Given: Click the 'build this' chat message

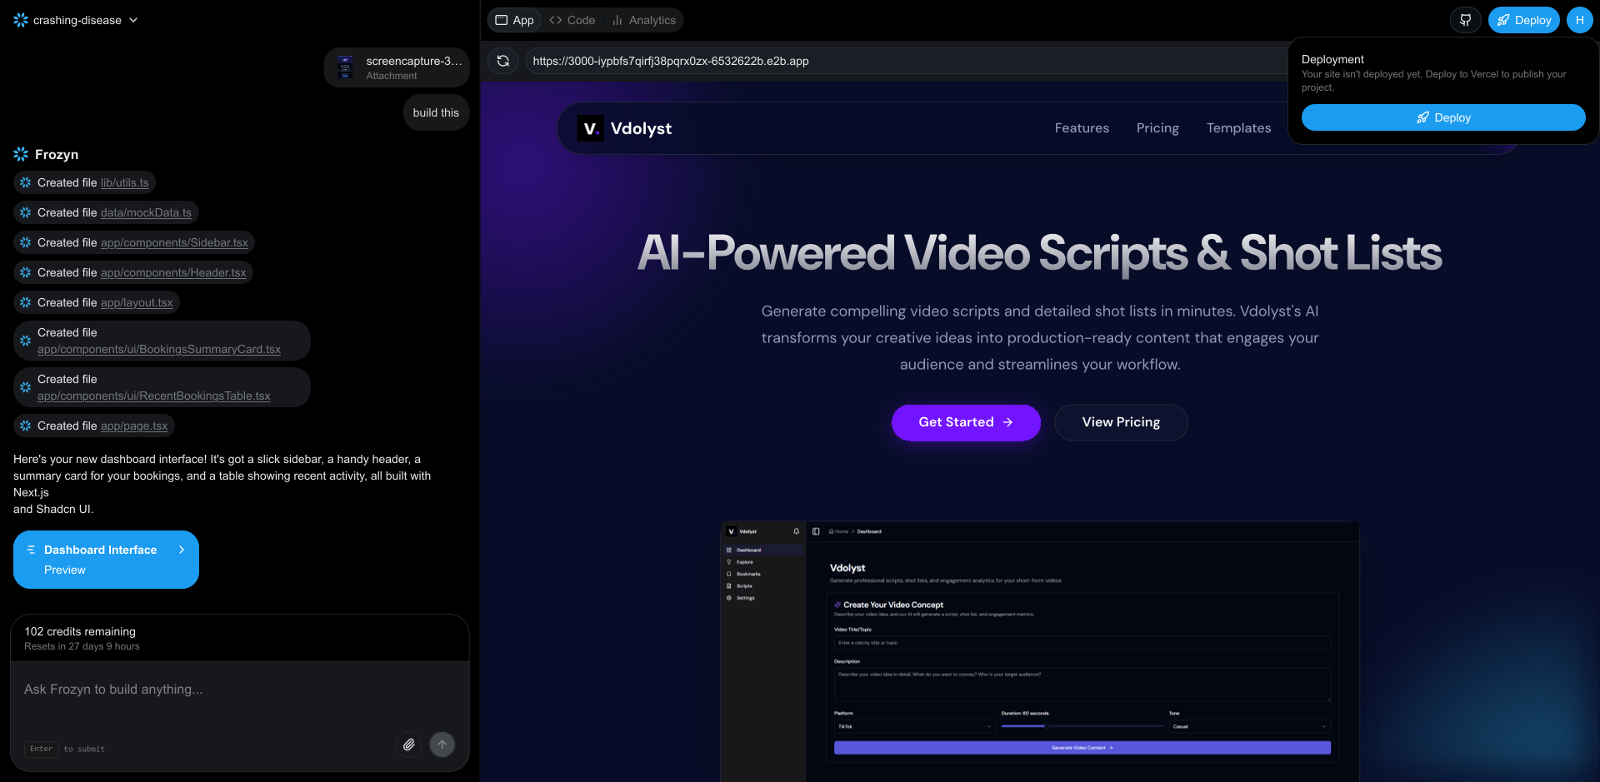Looking at the screenshot, I should 436,112.
